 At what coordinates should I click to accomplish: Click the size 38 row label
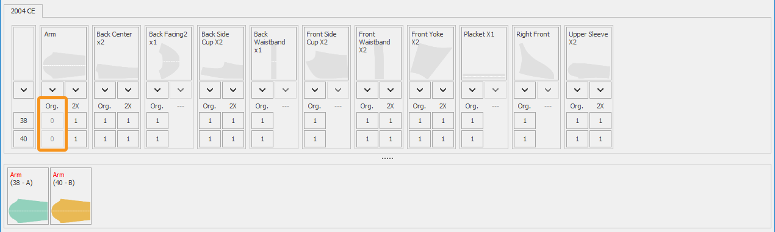[24, 121]
